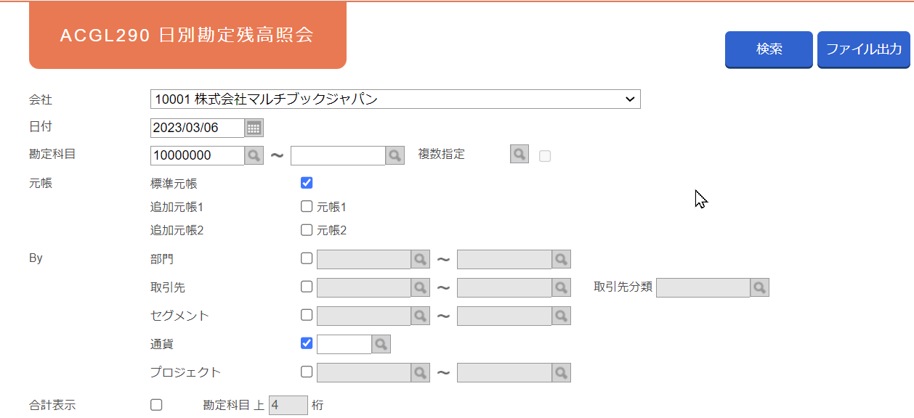Image resolution: width=914 pixels, height=418 pixels.
Task: Enable the 追加元帳1 元帳1 checkbox
Action: [307, 206]
